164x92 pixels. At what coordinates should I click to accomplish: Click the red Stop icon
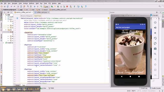[x=67, y=6]
